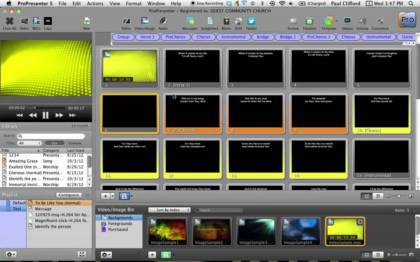Sort library by Last Used column
Screen dimensions: 420x262
(x=76, y=150)
